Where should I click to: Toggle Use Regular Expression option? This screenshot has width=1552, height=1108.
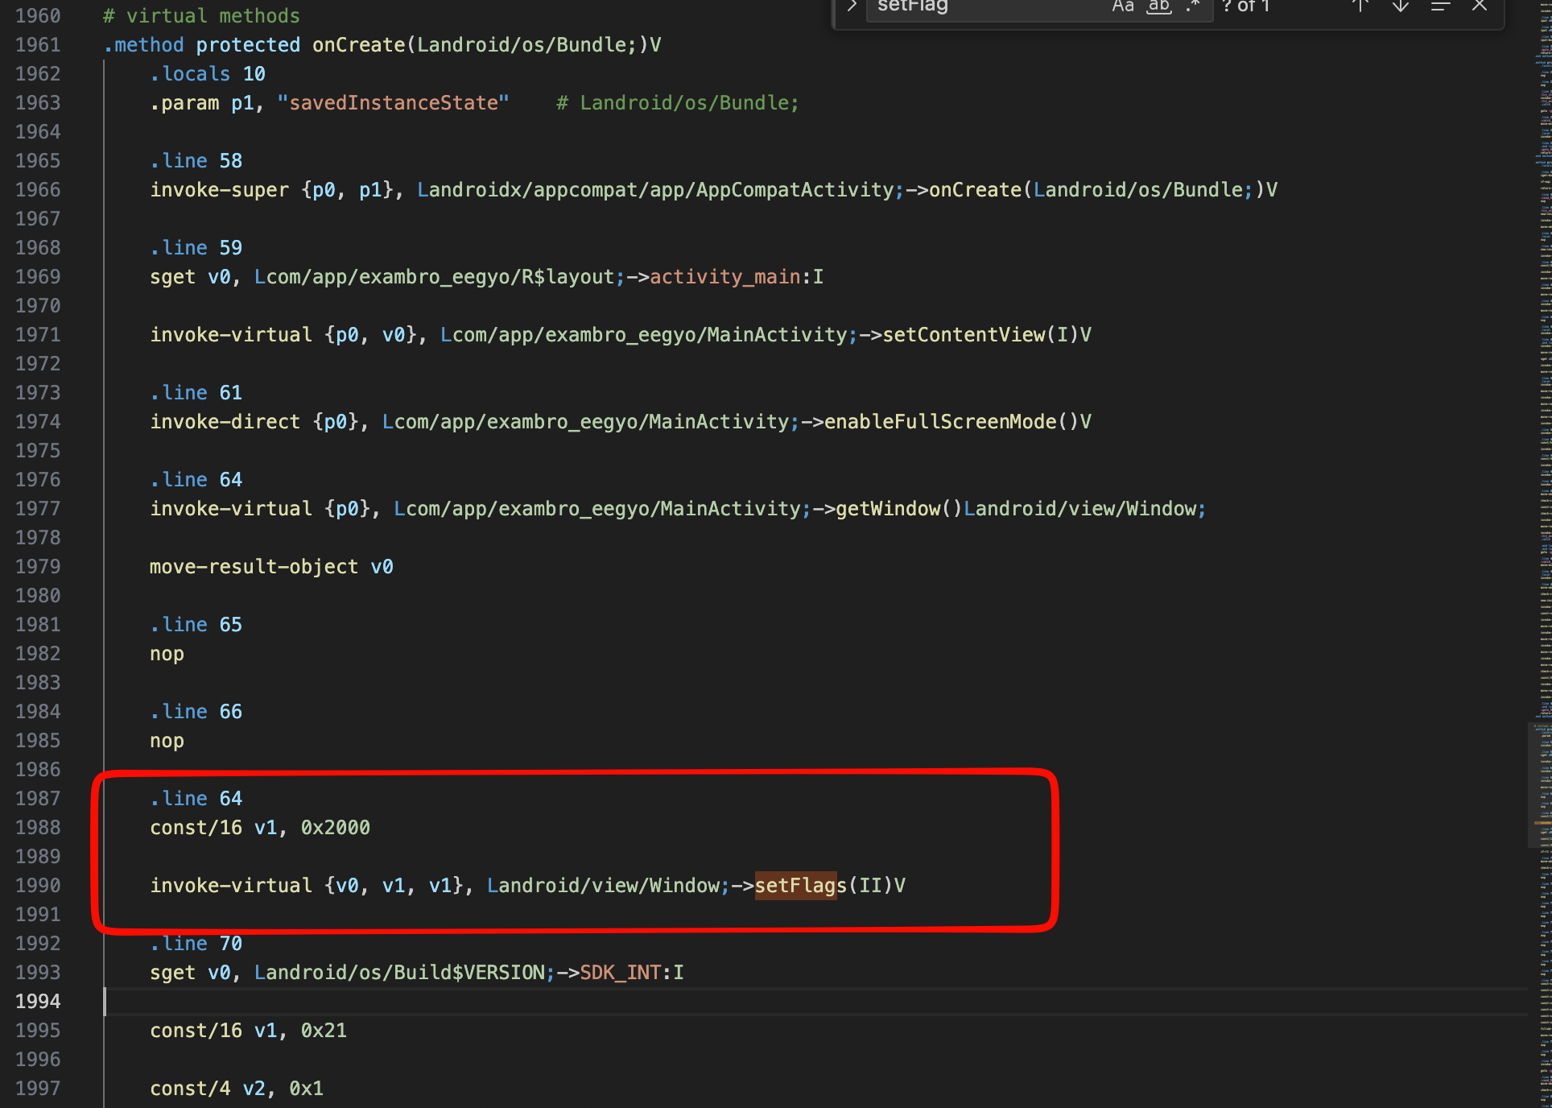(x=1193, y=6)
